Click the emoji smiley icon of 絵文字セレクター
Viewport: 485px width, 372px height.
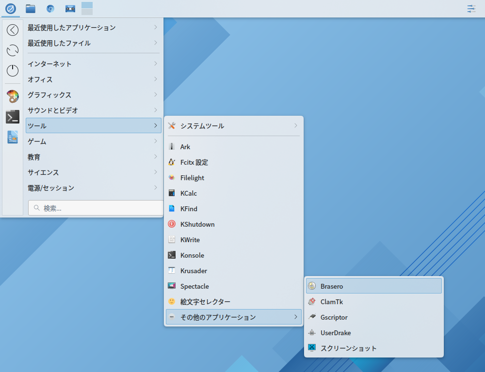[x=172, y=301]
